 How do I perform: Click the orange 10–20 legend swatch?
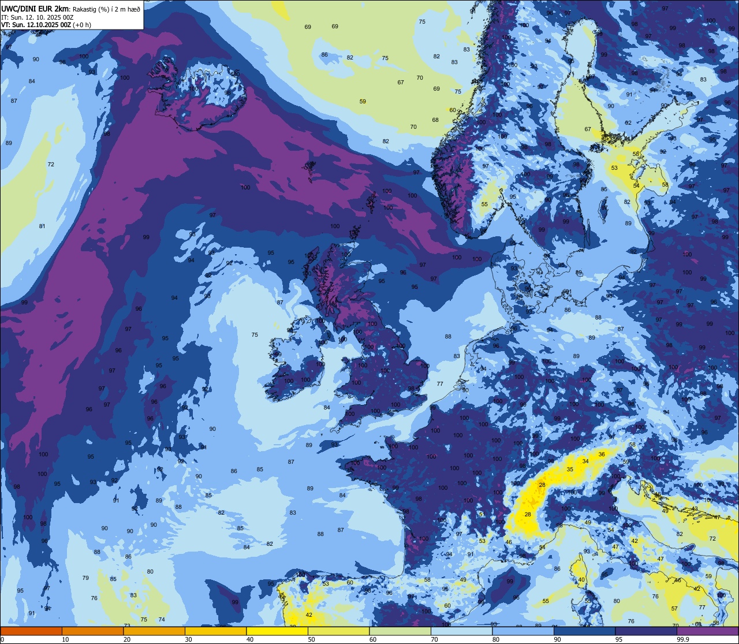(x=92, y=631)
